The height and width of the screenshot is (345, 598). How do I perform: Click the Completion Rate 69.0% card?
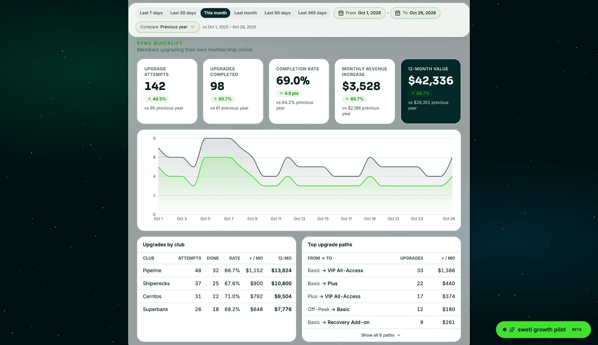pos(299,91)
